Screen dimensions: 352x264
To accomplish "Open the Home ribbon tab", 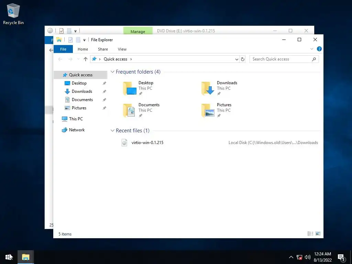I will 83,49.
